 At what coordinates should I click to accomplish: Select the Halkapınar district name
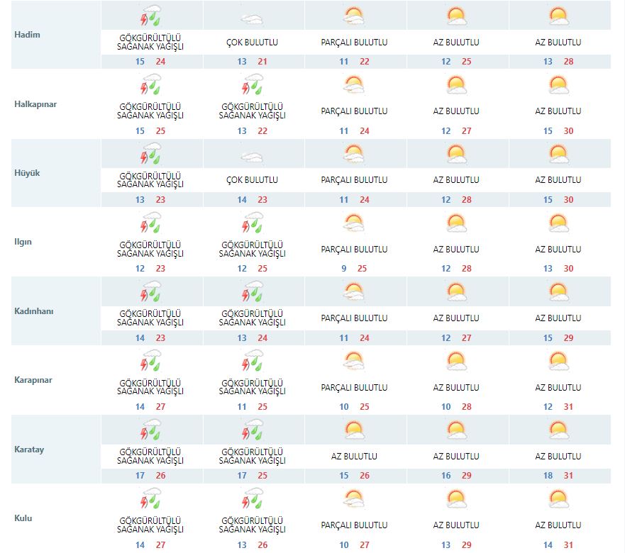(35, 104)
